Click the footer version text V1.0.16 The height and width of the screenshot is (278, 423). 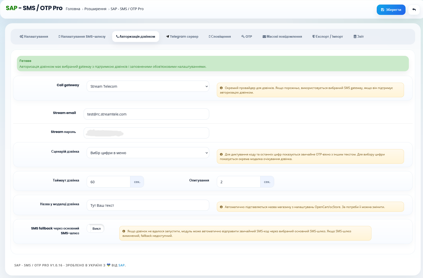click(56, 265)
